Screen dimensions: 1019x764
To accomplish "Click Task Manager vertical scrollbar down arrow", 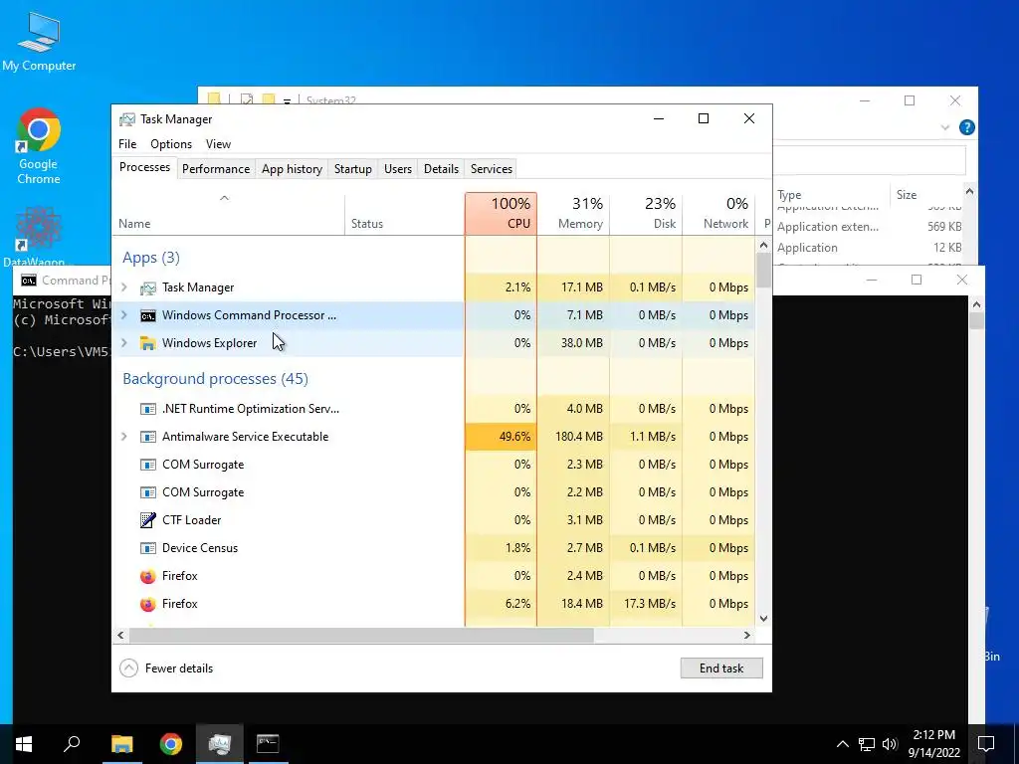I will (763, 619).
